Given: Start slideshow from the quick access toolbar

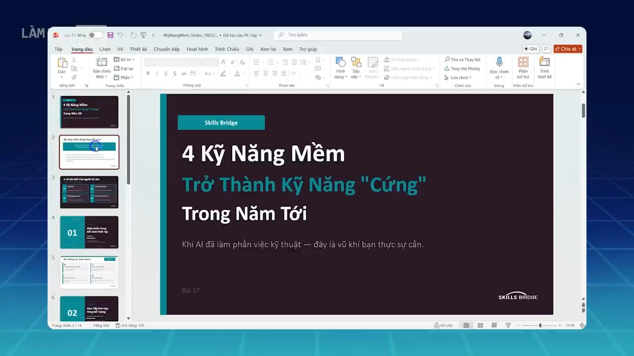Looking at the screenshot, I should pyautogui.click(x=144, y=35).
